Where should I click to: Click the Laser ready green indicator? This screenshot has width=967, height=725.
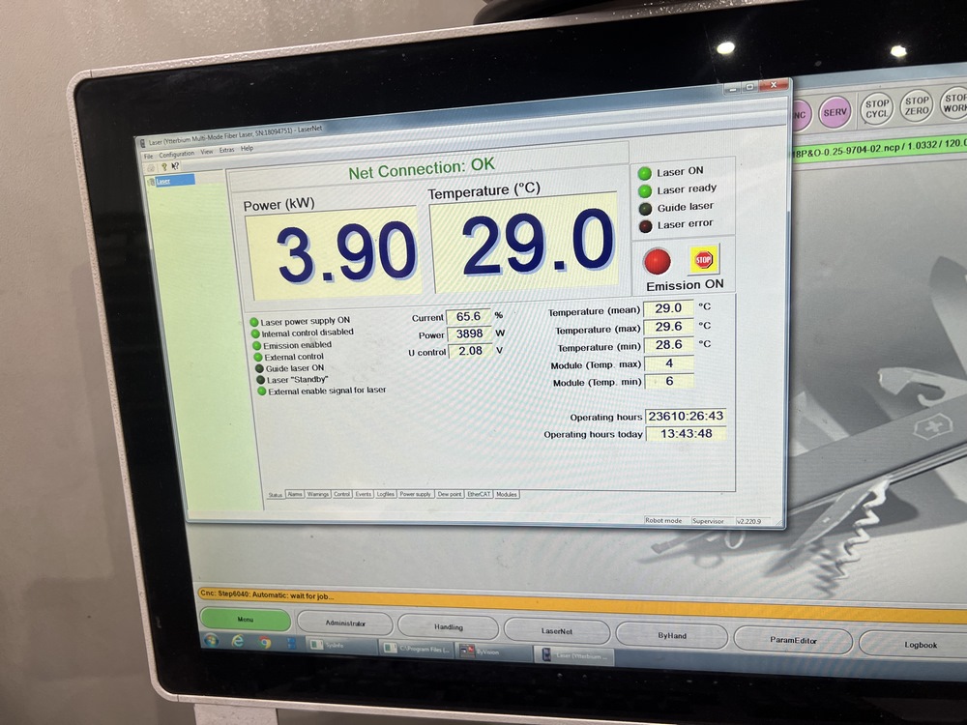[x=644, y=191]
